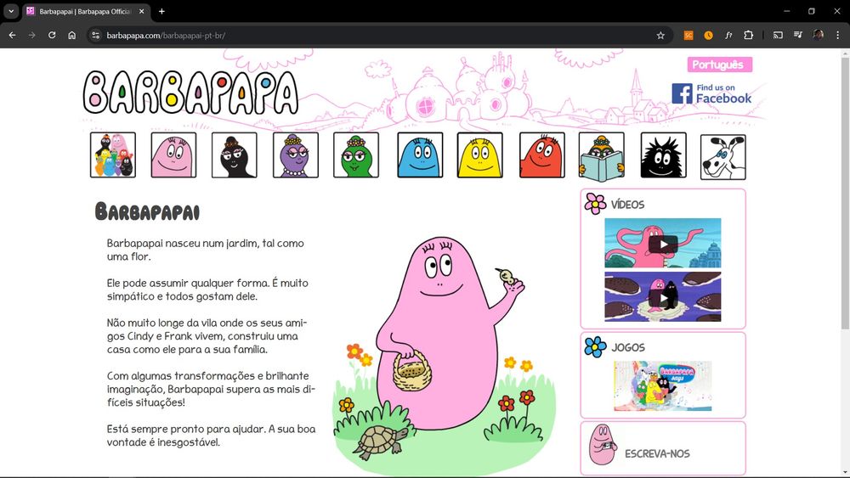
Task: Click the Barbapapai page heading
Action: (x=147, y=211)
